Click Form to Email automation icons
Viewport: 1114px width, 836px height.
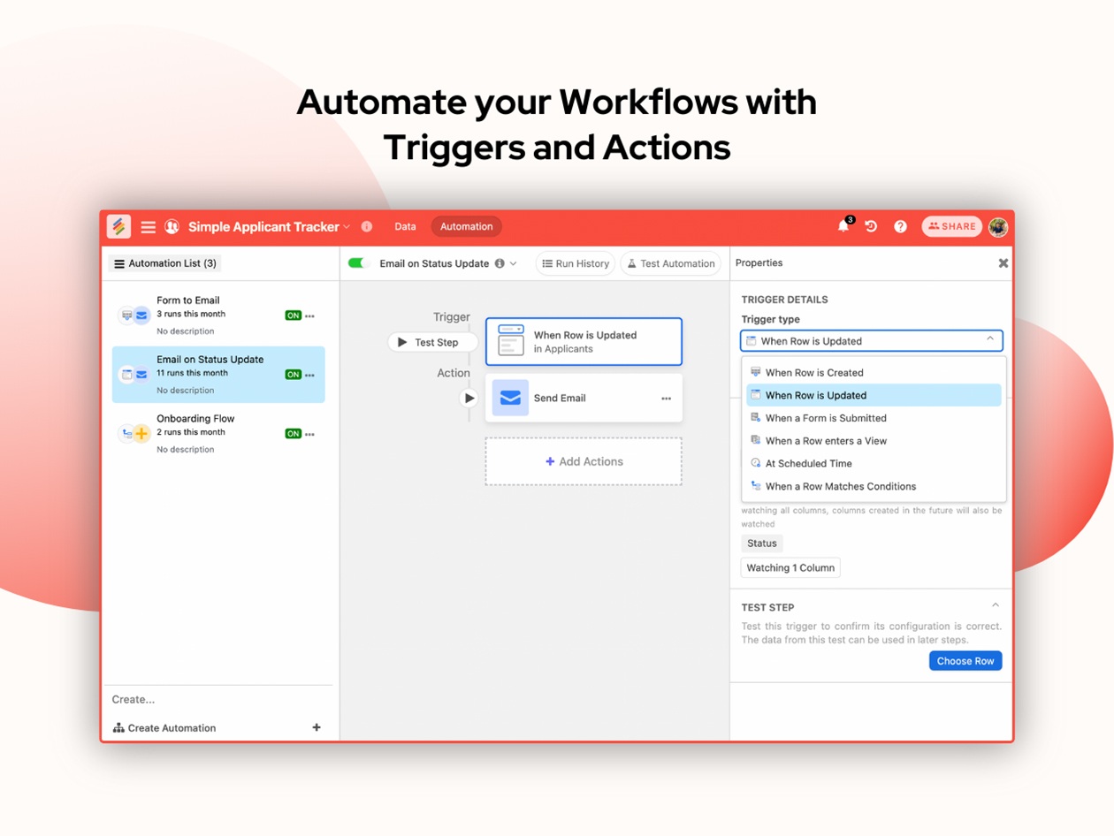134,315
